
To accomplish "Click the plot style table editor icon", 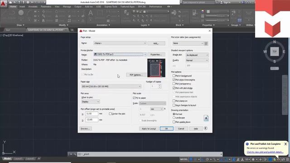I will tap(206, 43).
